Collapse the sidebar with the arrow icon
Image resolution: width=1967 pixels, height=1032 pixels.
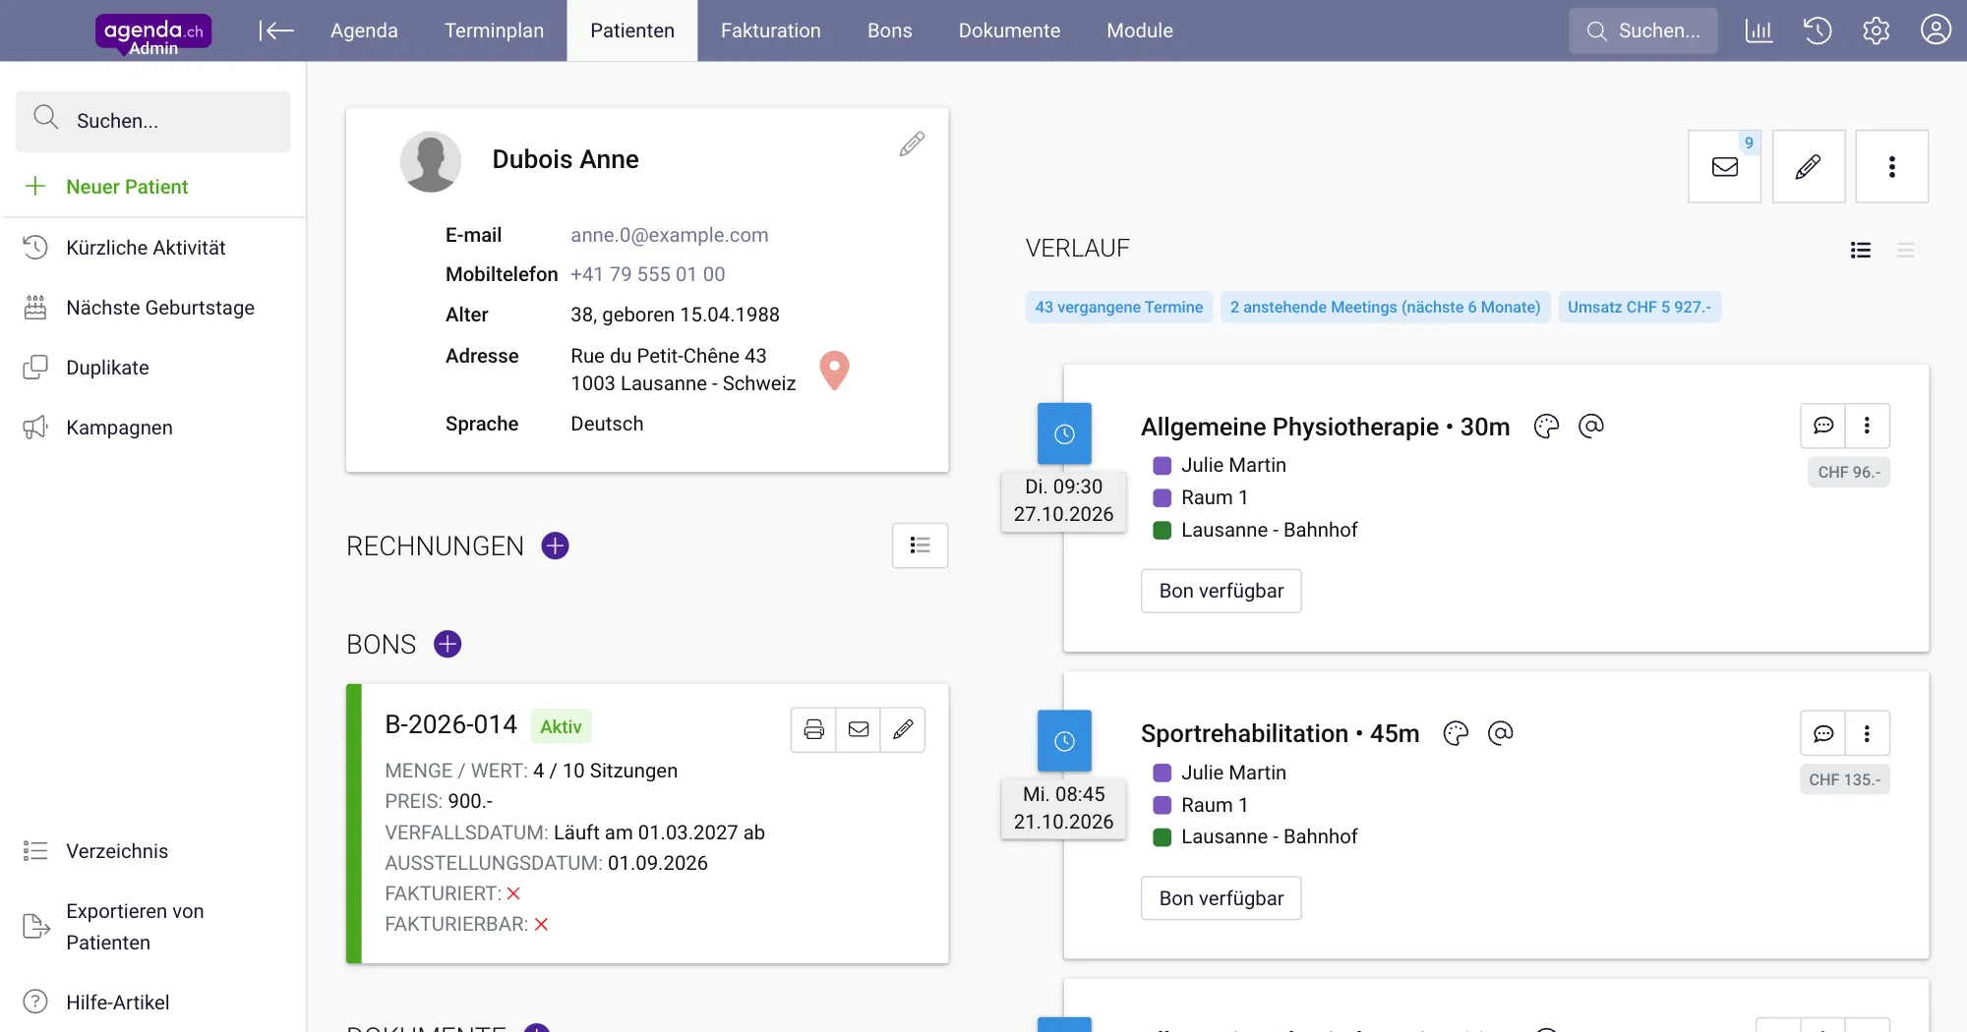tap(276, 30)
